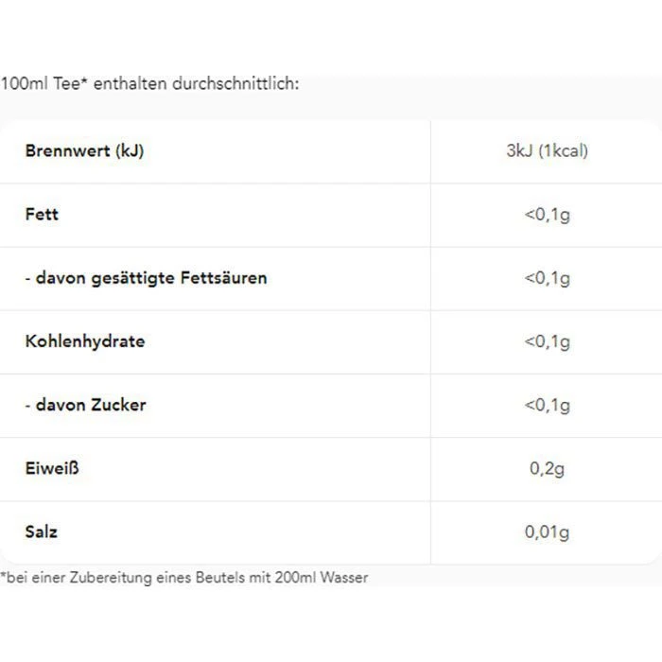Click the '0,01g' value for Salz
This screenshot has width=662, height=662.
(547, 531)
